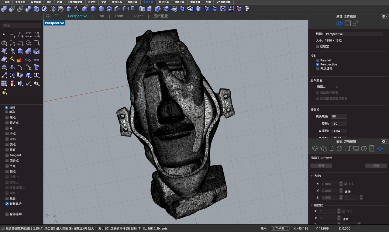Click the rectangular Array tool icon
This screenshot has height=232, width=389.
(4, 83)
